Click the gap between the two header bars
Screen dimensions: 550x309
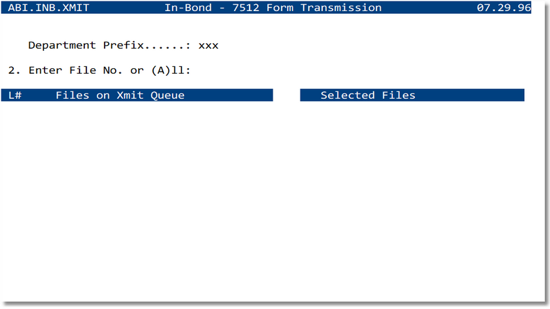(287, 95)
